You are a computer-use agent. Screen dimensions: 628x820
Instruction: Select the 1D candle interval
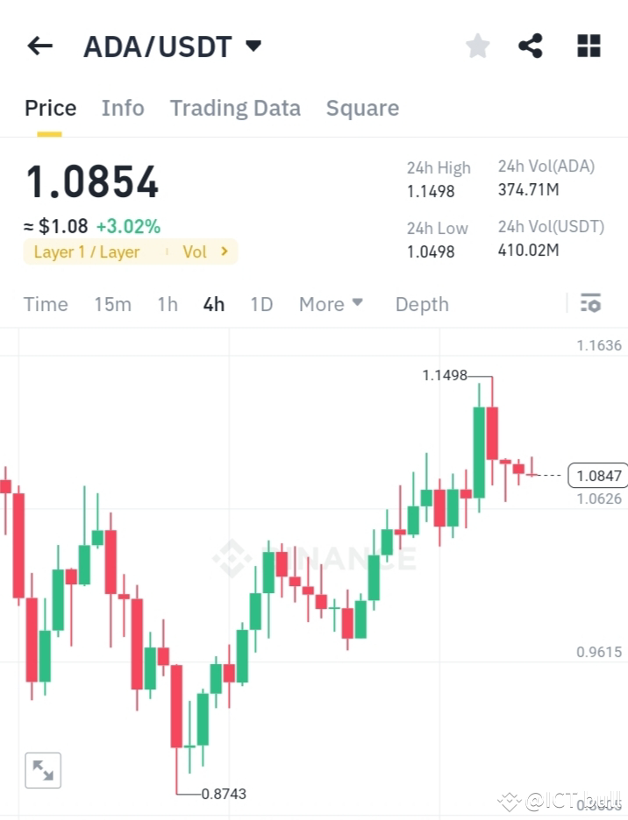click(x=261, y=304)
